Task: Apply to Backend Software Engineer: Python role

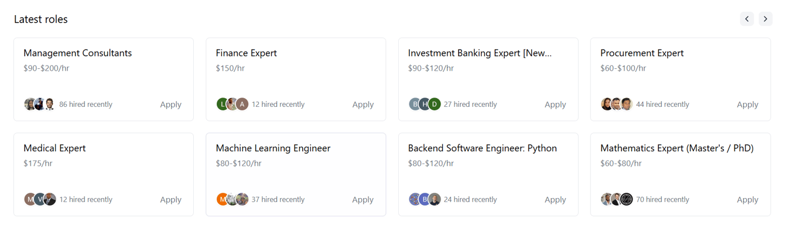Action: coord(555,200)
